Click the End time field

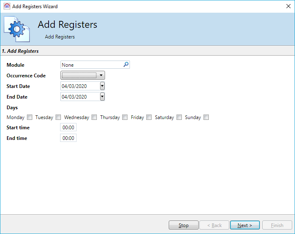pyautogui.click(x=68, y=138)
